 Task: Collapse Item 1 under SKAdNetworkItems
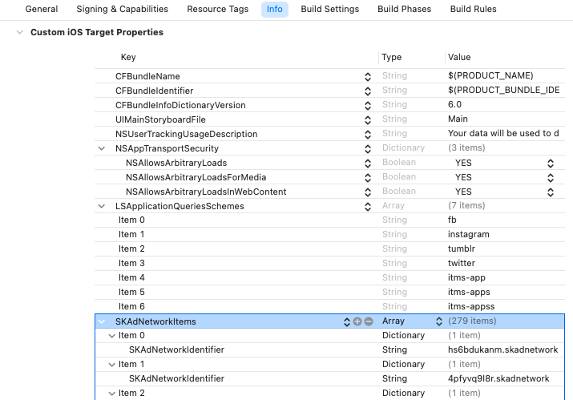coord(112,365)
